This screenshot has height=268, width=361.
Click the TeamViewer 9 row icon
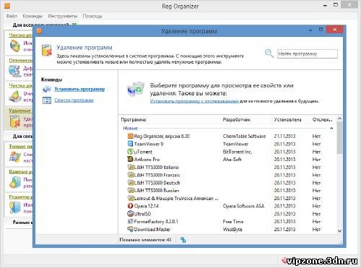130,144
